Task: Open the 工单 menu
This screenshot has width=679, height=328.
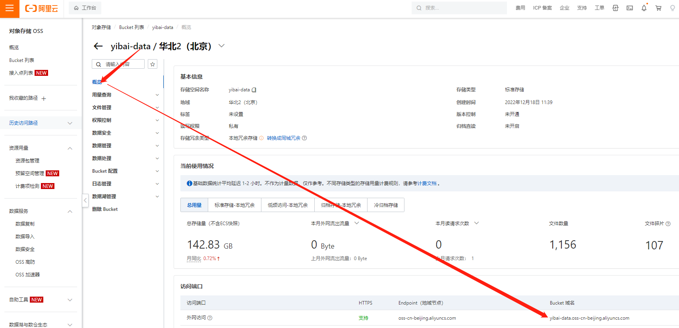Action: (x=600, y=8)
